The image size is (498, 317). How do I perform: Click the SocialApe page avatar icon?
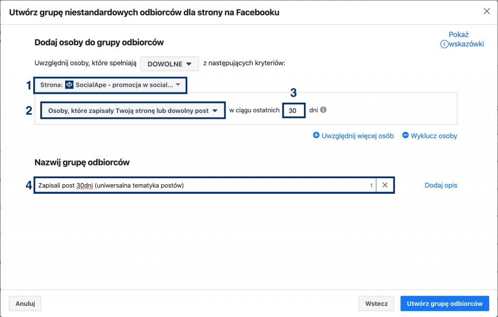pos(69,85)
